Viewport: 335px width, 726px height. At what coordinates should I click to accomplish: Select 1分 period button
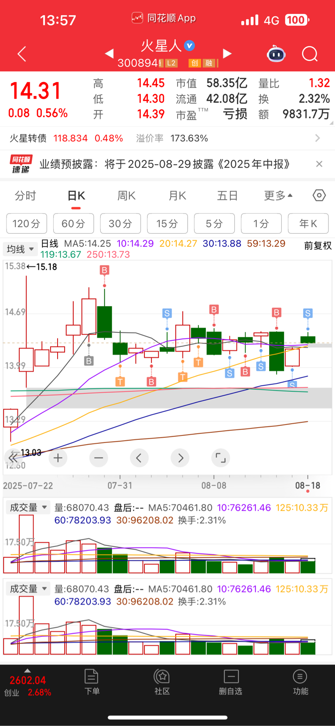(261, 224)
